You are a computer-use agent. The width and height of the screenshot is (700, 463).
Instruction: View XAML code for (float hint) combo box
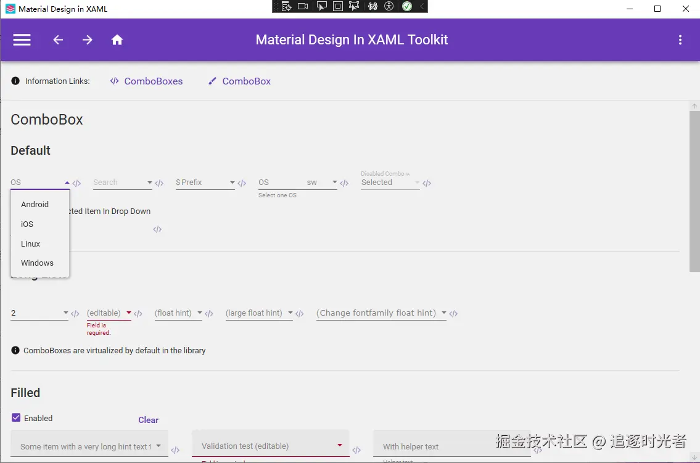[209, 314]
